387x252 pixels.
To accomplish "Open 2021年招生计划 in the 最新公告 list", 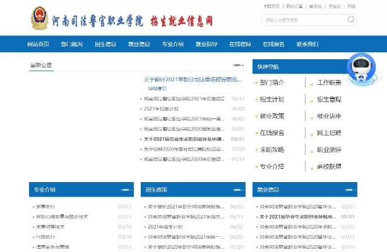I will pos(161,109).
